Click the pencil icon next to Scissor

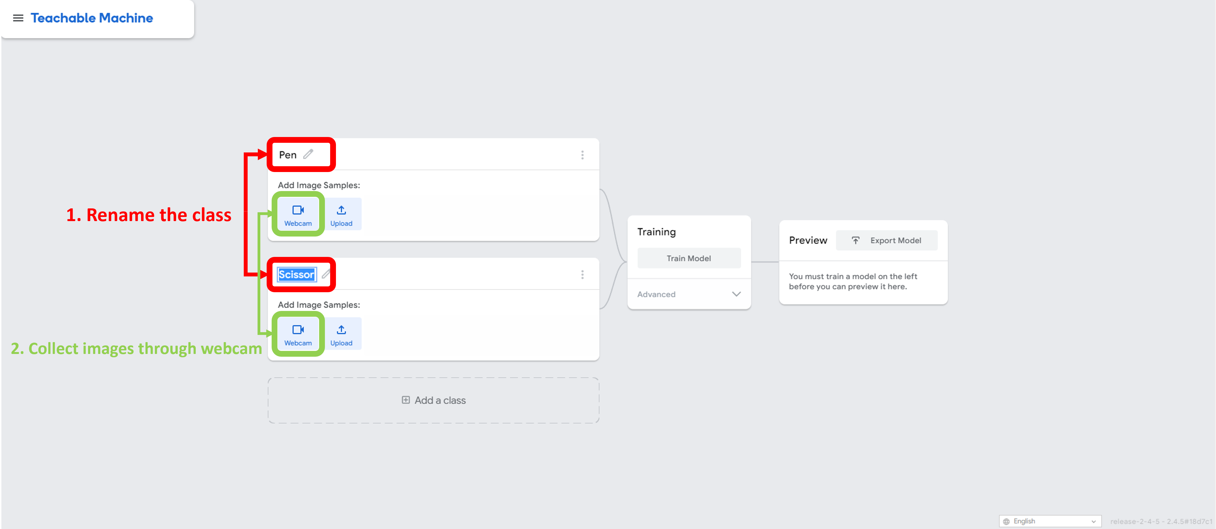click(x=326, y=274)
